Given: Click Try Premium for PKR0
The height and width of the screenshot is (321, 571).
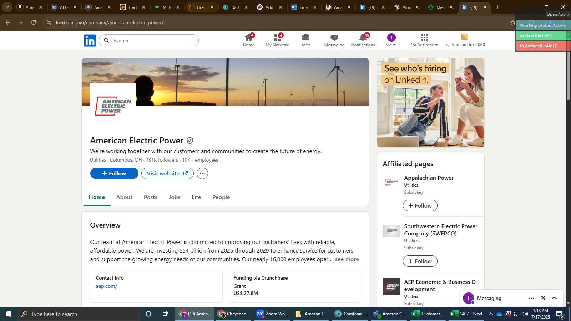Looking at the screenshot, I should (464, 40).
